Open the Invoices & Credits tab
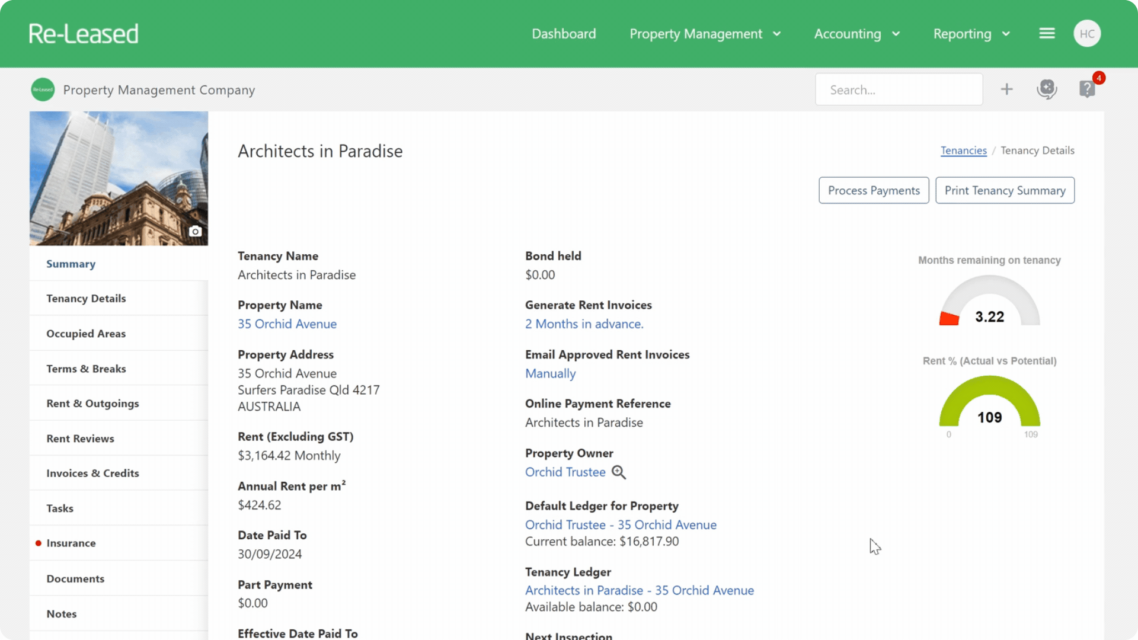The height and width of the screenshot is (640, 1138). tap(119, 473)
